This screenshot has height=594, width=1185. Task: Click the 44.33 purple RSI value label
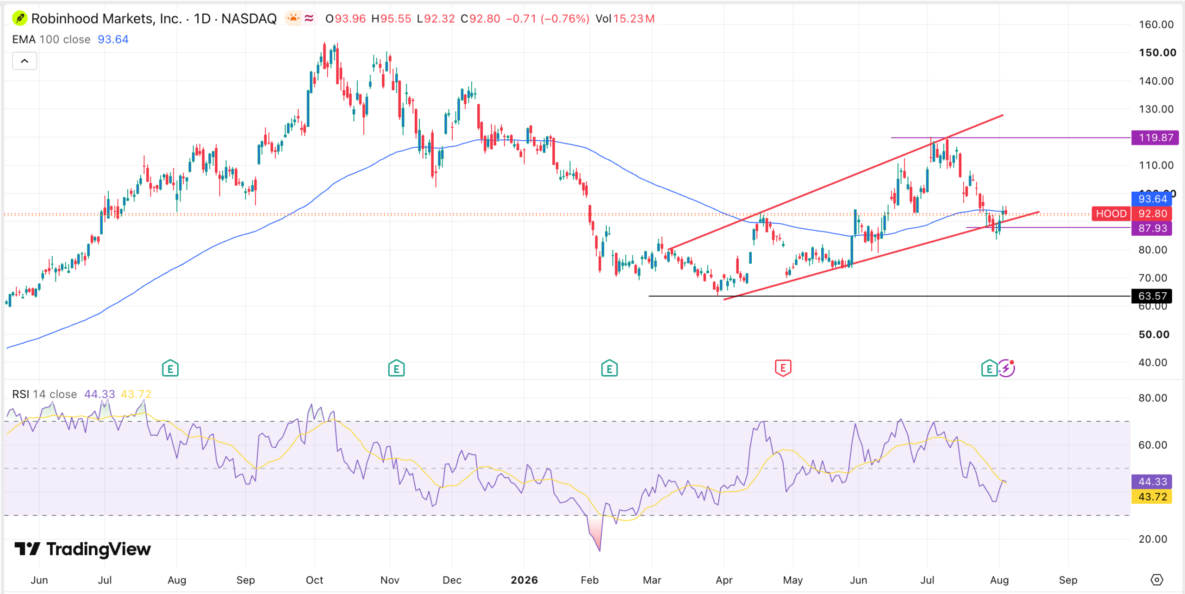tap(1152, 481)
